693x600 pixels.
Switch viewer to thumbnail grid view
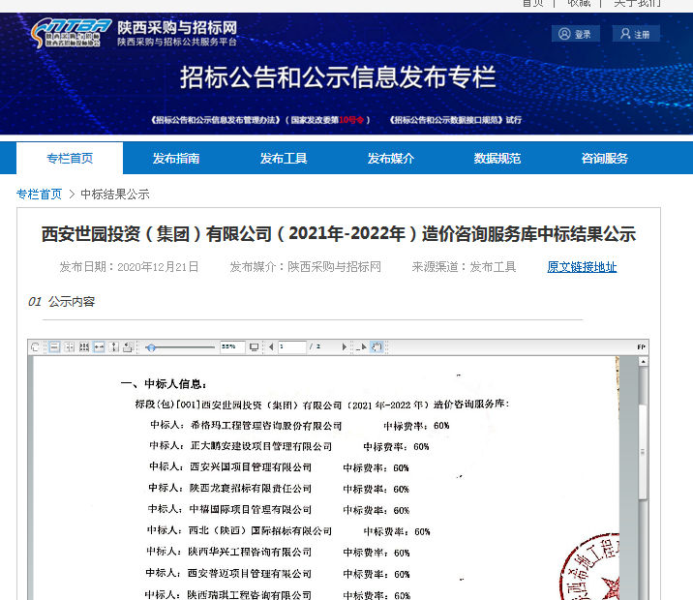[84, 346]
